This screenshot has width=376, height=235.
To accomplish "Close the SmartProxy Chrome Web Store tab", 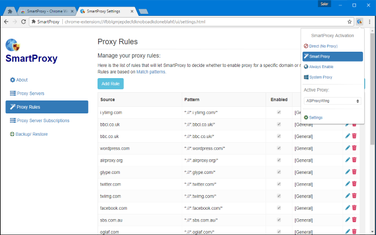I will (72, 11).
